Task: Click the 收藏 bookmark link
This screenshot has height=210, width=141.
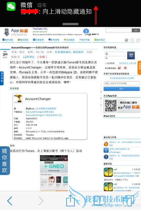Action: click(x=42, y=57)
